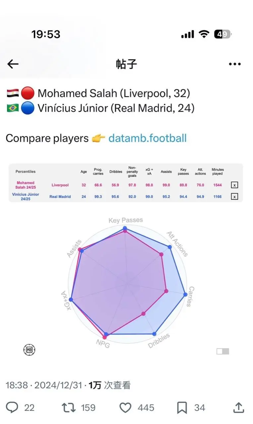The width and height of the screenshot is (253, 424).
Task: Tap the Dribbles radar axis label
Action: (159, 341)
